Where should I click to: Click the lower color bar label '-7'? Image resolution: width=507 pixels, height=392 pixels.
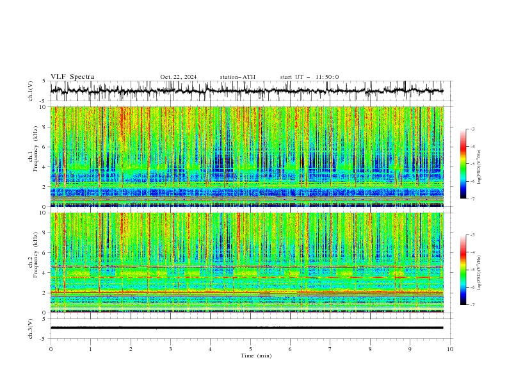(x=472, y=305)
